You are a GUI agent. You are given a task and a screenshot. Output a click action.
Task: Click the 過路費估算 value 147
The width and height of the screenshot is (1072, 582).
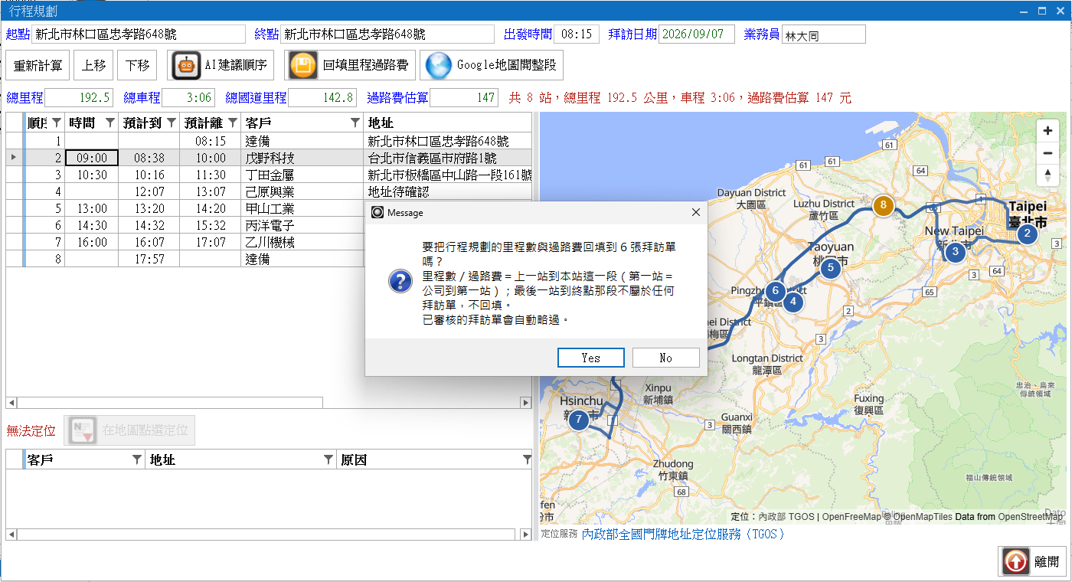coord(464,98)
